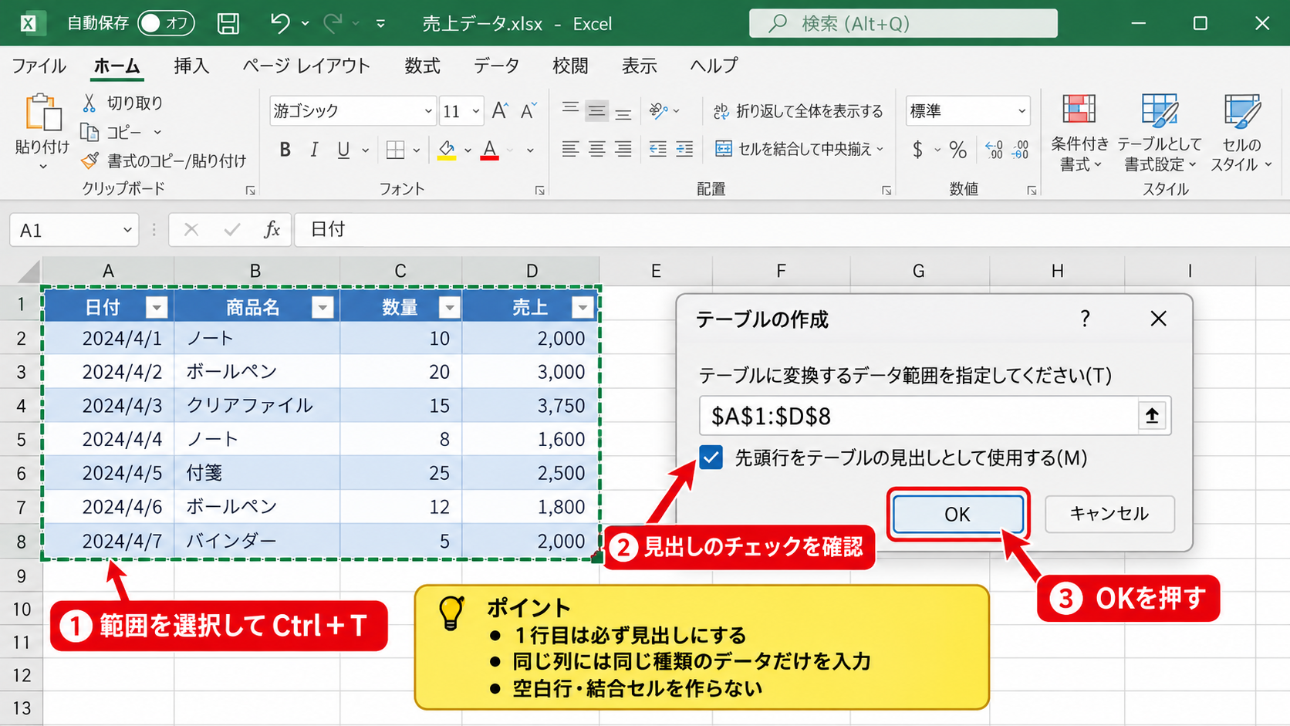Click the Merge and Center icon

click(x=724, y=149)
